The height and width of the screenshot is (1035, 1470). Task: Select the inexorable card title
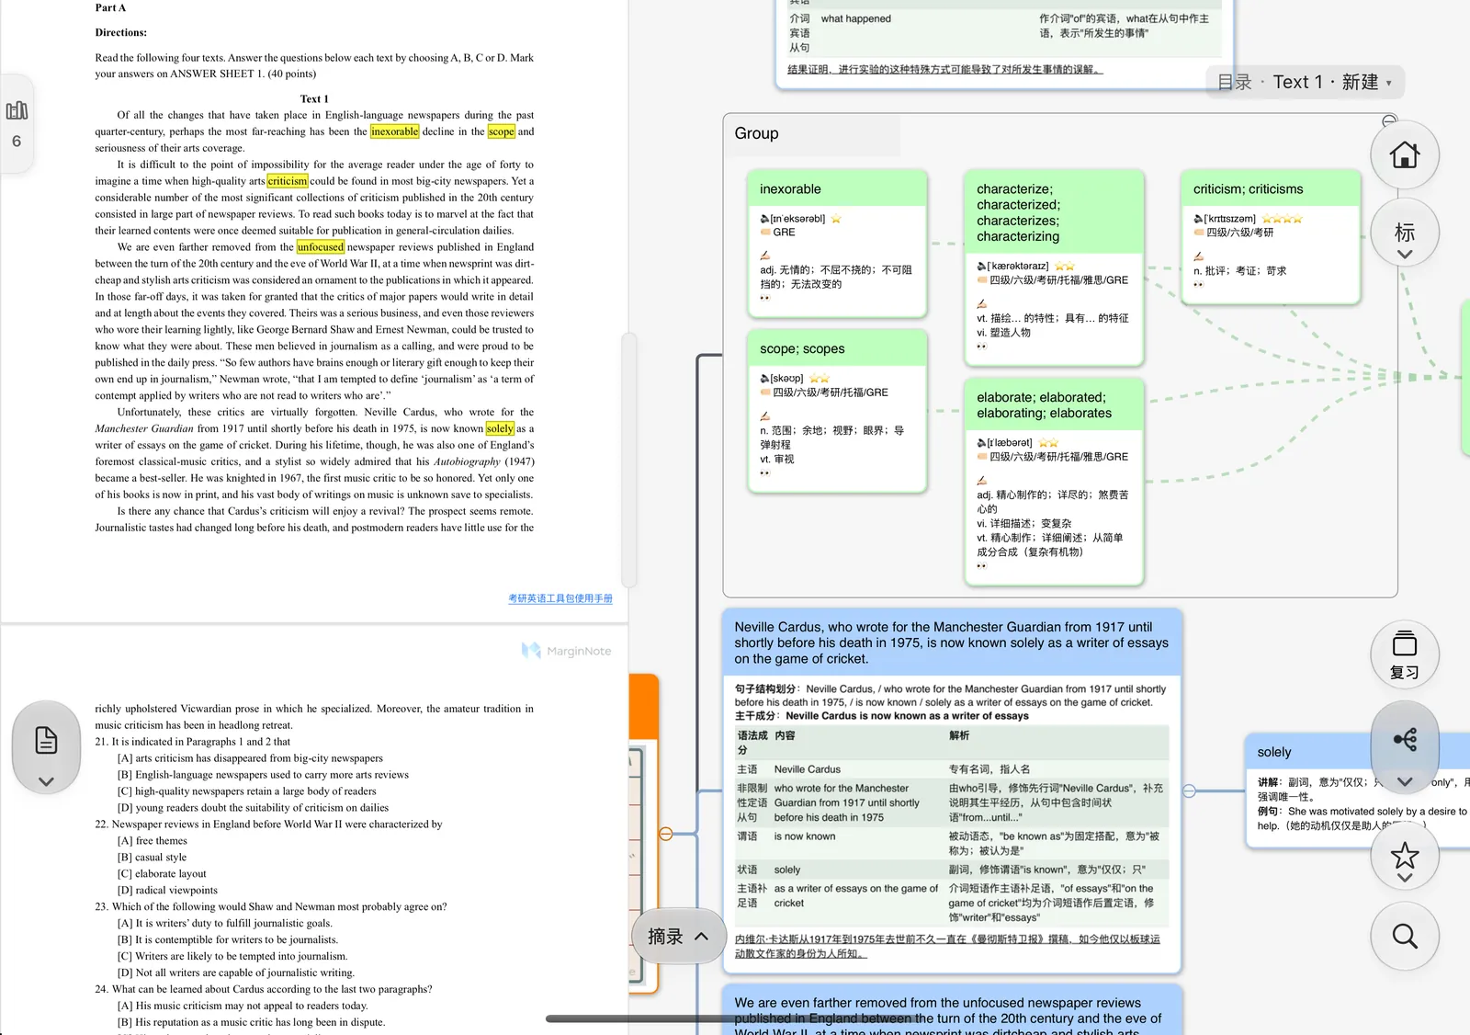click(x=790, y=189)
